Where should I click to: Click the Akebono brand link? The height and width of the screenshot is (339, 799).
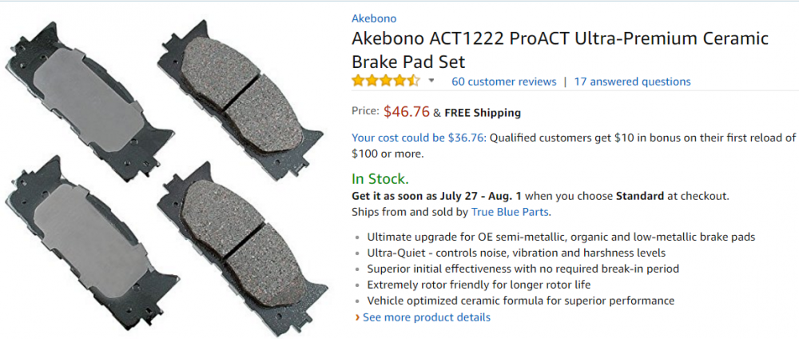point(374,18)
